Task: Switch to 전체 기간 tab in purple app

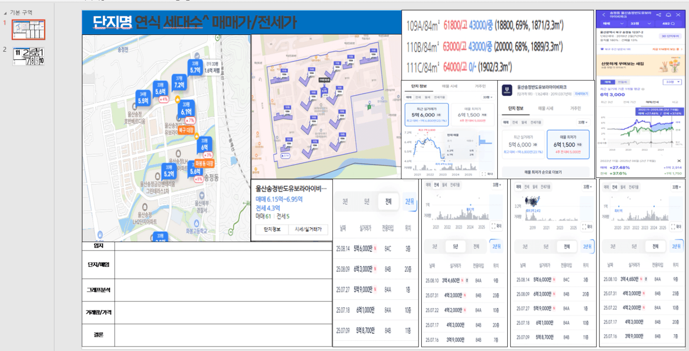Action: (629, 102)
